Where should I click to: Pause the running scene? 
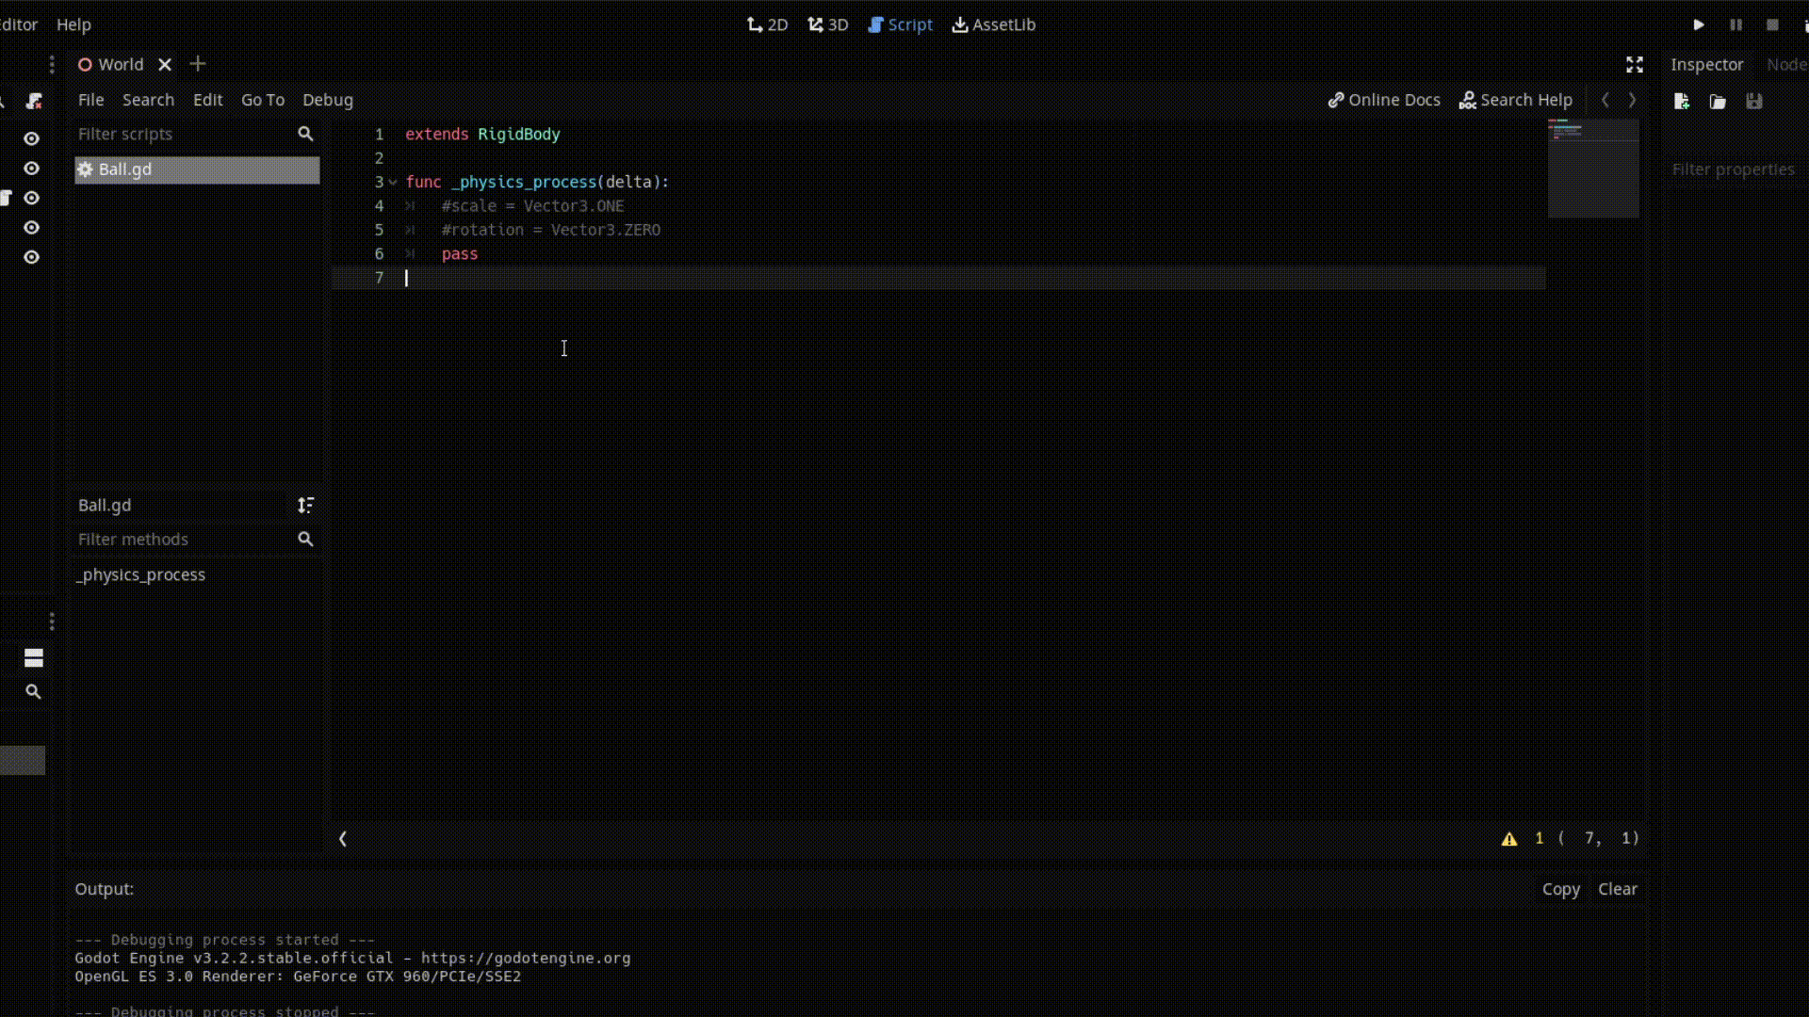[x=1736, y=24]
